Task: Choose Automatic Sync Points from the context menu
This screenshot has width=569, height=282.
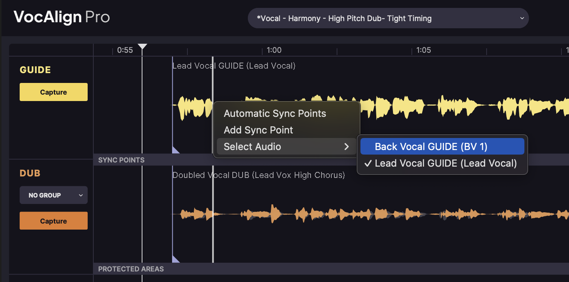Action: 275,113
